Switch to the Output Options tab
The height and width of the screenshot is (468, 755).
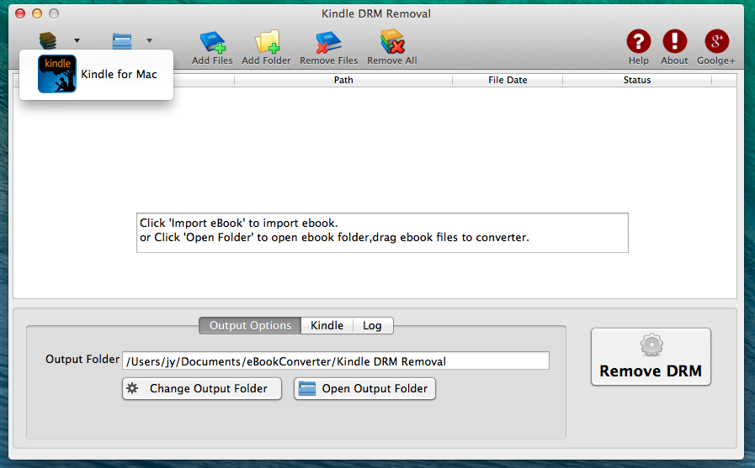(250, 325)
